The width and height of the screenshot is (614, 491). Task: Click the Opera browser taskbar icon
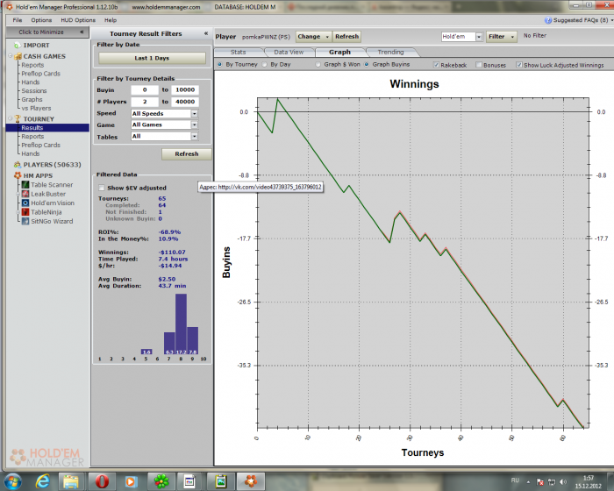coord(102,480)
